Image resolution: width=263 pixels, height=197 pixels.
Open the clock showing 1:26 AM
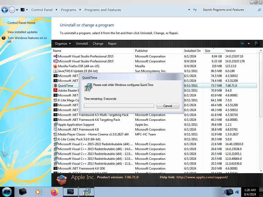click(x=250, y=192)
